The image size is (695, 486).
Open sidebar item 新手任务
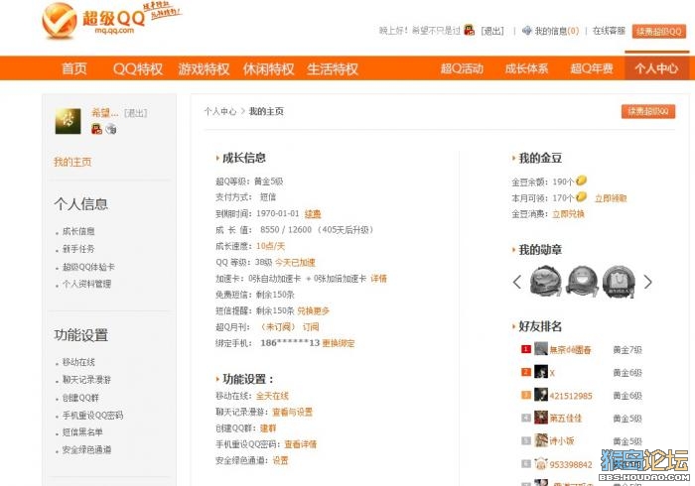click(78, 249)
